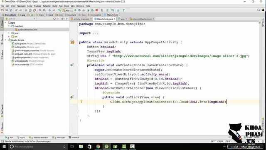This screenshot has width=266, height=150.
Task: Click the collapse all icon in Project panel
Action: (x=58, y=19)
